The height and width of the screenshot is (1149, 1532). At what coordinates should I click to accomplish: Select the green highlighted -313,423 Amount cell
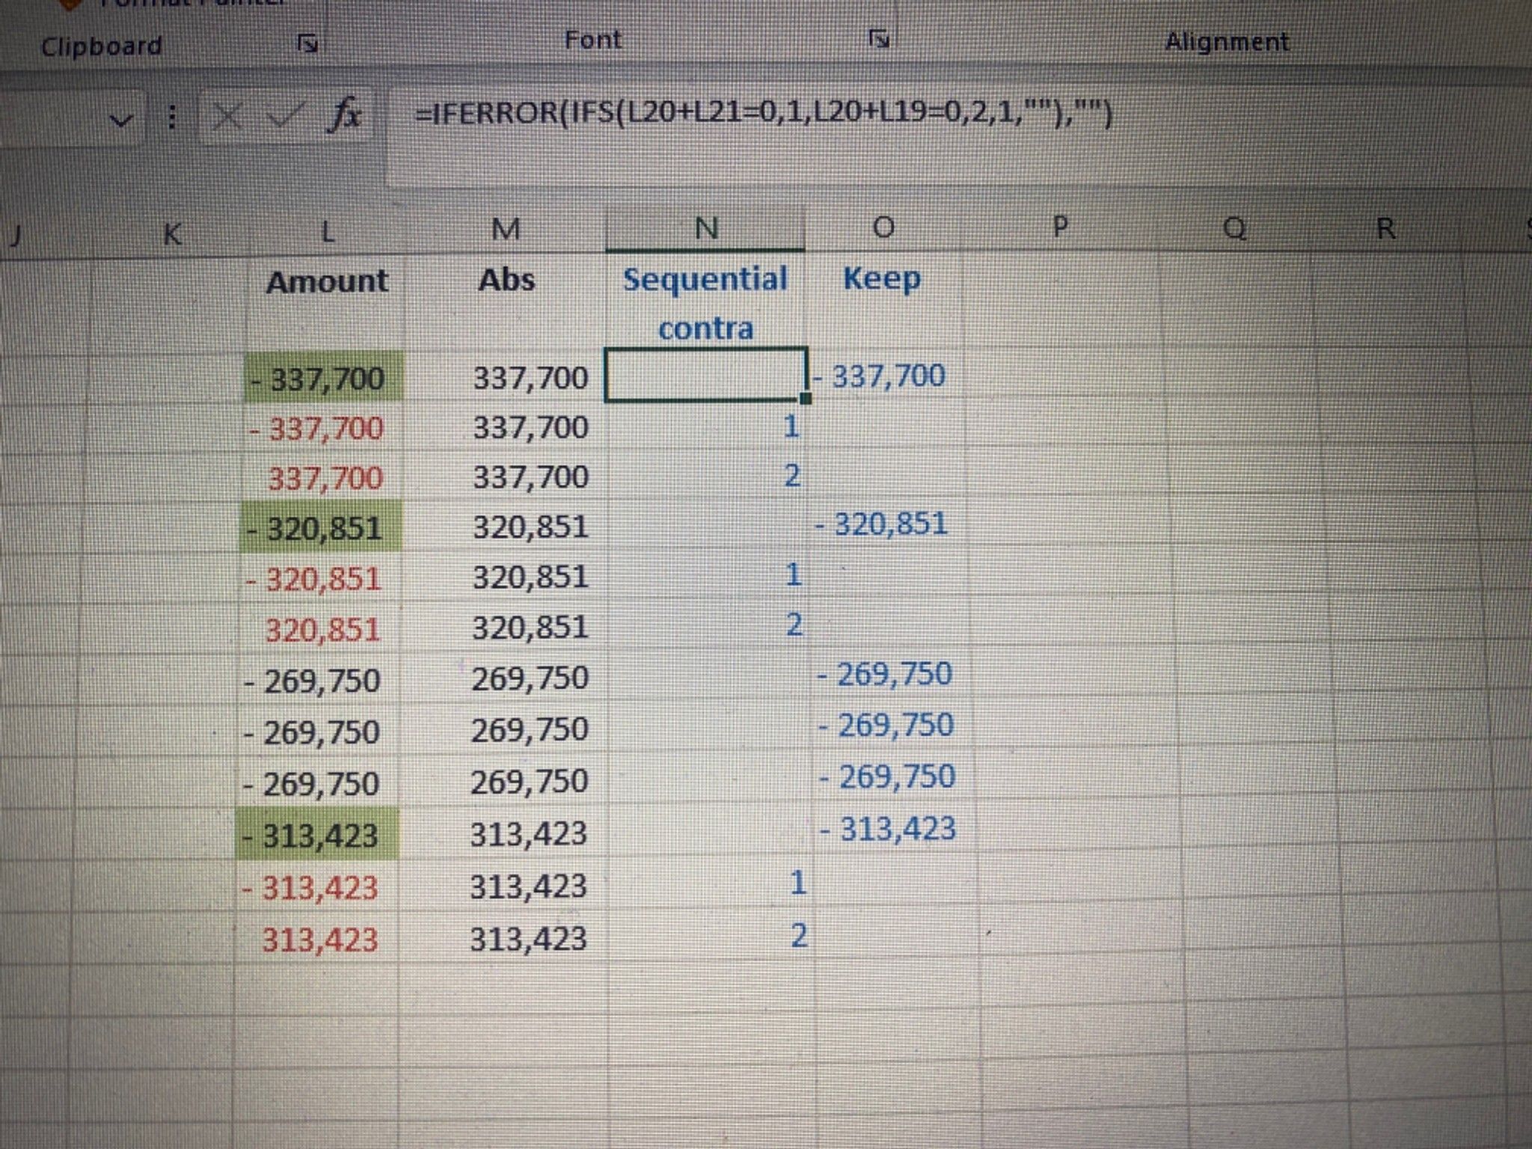(318, 835)
